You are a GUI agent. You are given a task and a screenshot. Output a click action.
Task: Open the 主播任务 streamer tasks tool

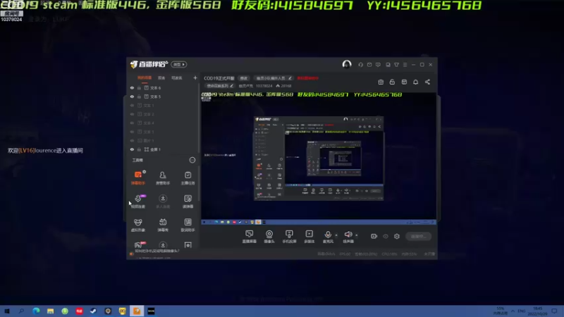point(188,178)
